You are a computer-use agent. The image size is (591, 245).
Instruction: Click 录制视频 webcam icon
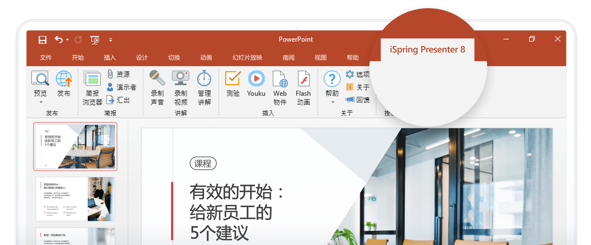(x=181, y=78)
